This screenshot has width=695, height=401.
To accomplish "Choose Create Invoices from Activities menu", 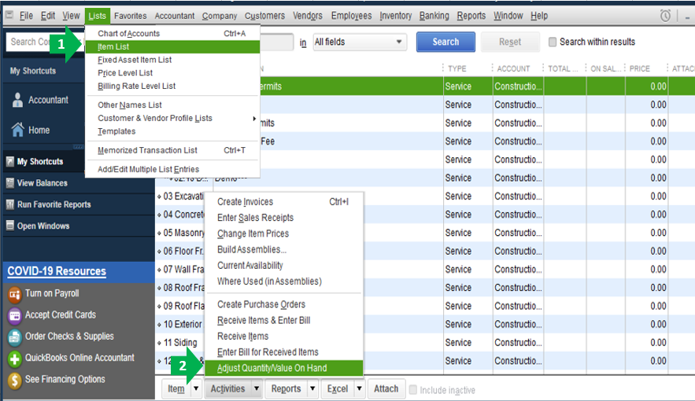I will [x=284, y=202].
